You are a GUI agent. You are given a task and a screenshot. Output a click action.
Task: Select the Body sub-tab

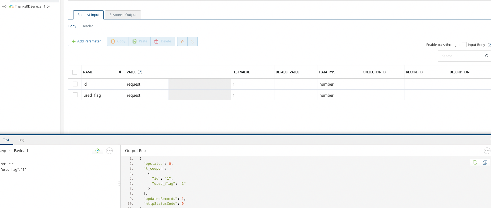(72, 26)
